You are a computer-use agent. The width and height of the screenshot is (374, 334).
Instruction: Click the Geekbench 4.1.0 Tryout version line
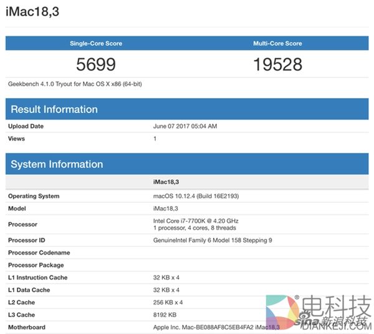pos(75,84)
